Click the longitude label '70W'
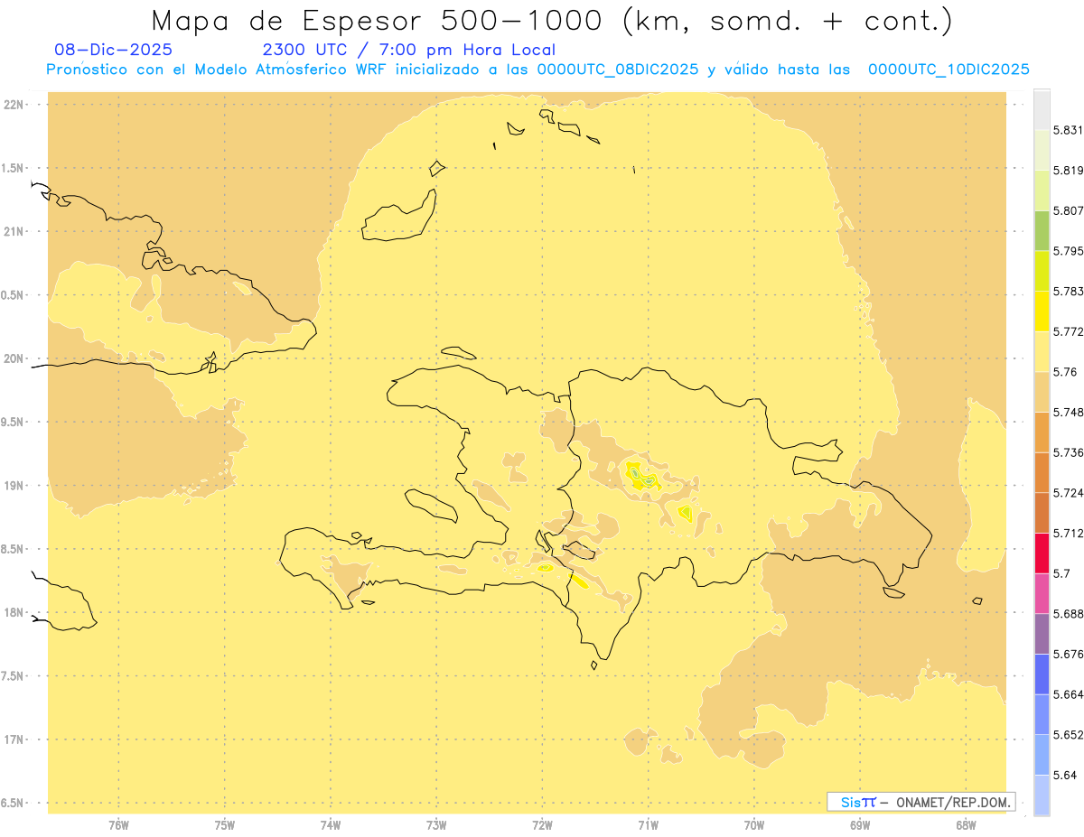This screenshot has height=837, width=1084. (754, 825)
